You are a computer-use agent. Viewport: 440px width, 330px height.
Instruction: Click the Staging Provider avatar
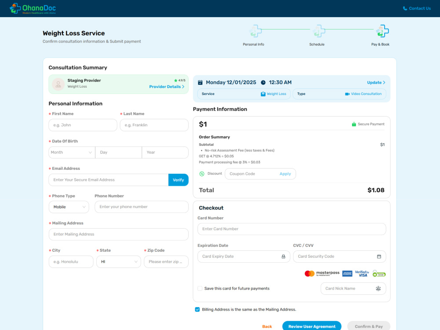[x=59, y=84]
